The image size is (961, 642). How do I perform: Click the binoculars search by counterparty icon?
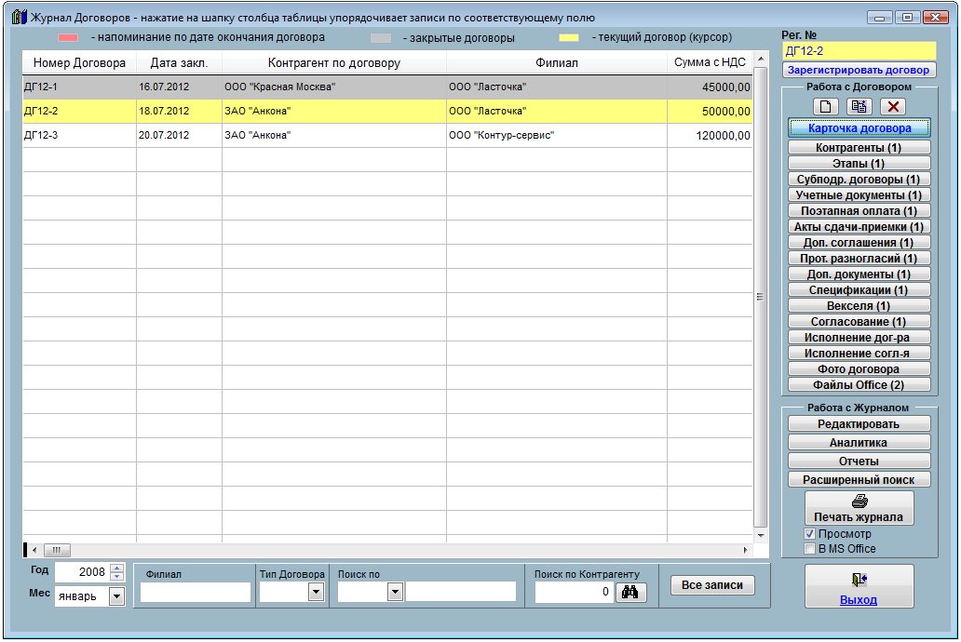(x=630, y=592)
